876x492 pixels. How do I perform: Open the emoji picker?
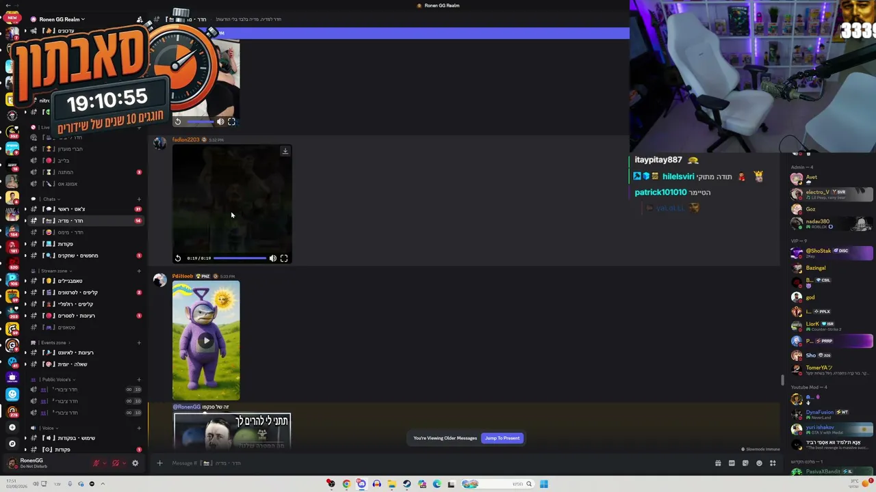[759, 463]
